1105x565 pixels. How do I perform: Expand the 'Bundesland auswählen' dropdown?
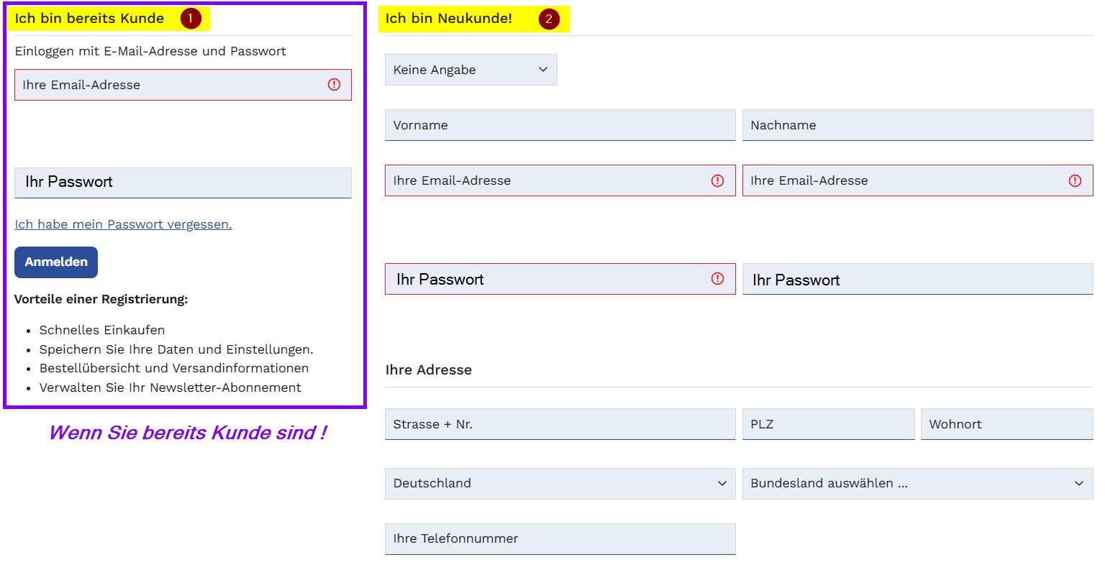point(917,484)
